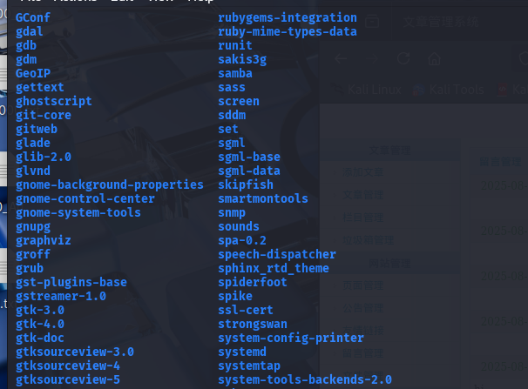Click gnome-background-properties in the listing
528x389 pixels.
tap(110, 184)
